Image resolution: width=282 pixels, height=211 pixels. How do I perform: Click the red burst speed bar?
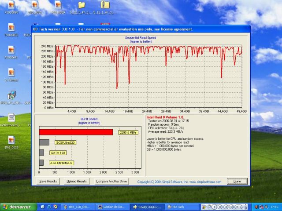76,132
